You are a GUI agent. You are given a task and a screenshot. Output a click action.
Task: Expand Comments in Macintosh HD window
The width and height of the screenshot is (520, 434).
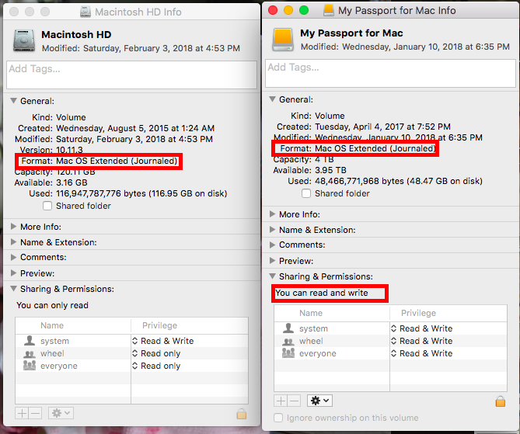pos(13,257)
